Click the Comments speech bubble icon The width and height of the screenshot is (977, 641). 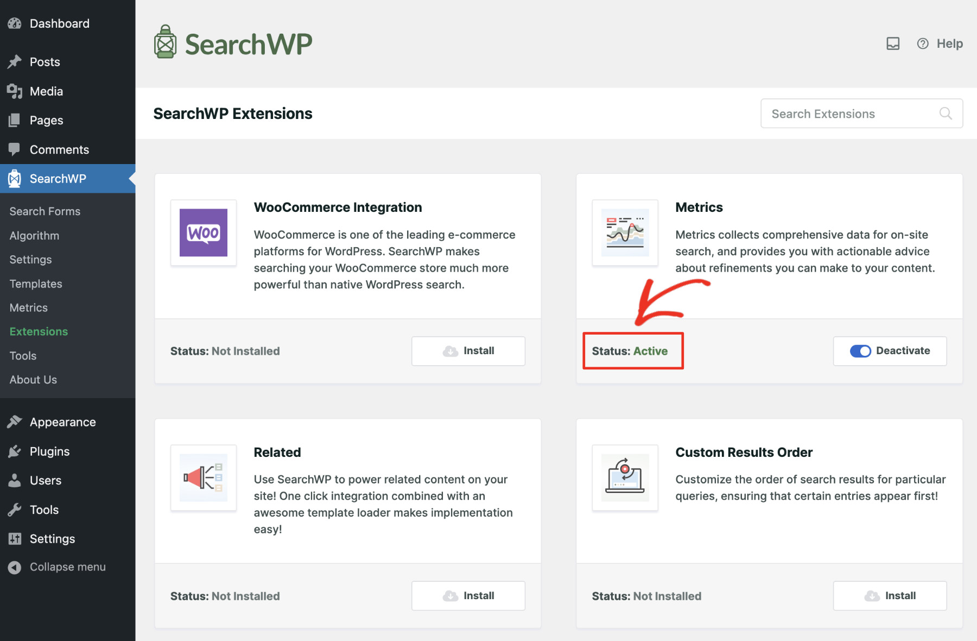tap(15, 149)
